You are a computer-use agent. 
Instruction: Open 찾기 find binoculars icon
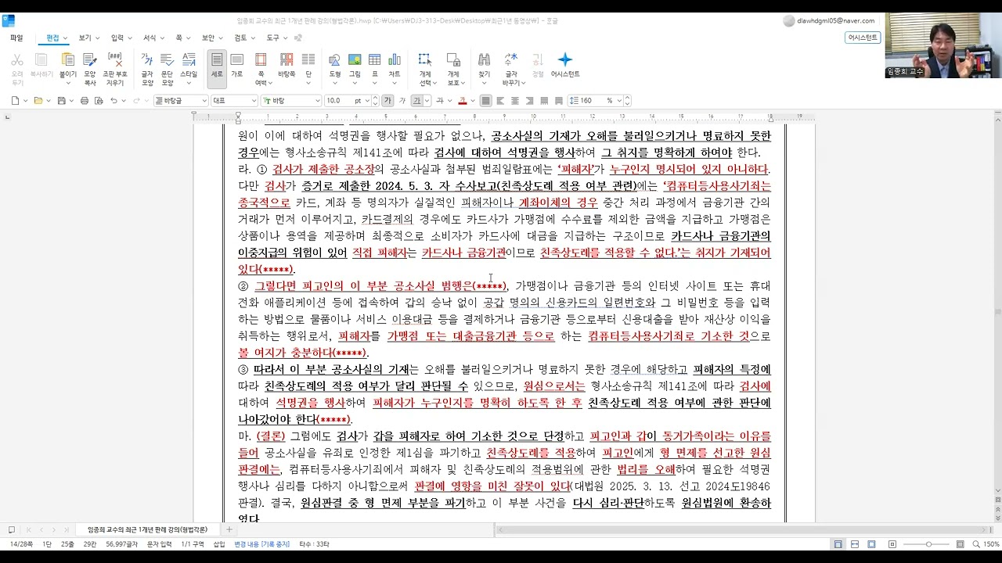[x=484, y=60]
